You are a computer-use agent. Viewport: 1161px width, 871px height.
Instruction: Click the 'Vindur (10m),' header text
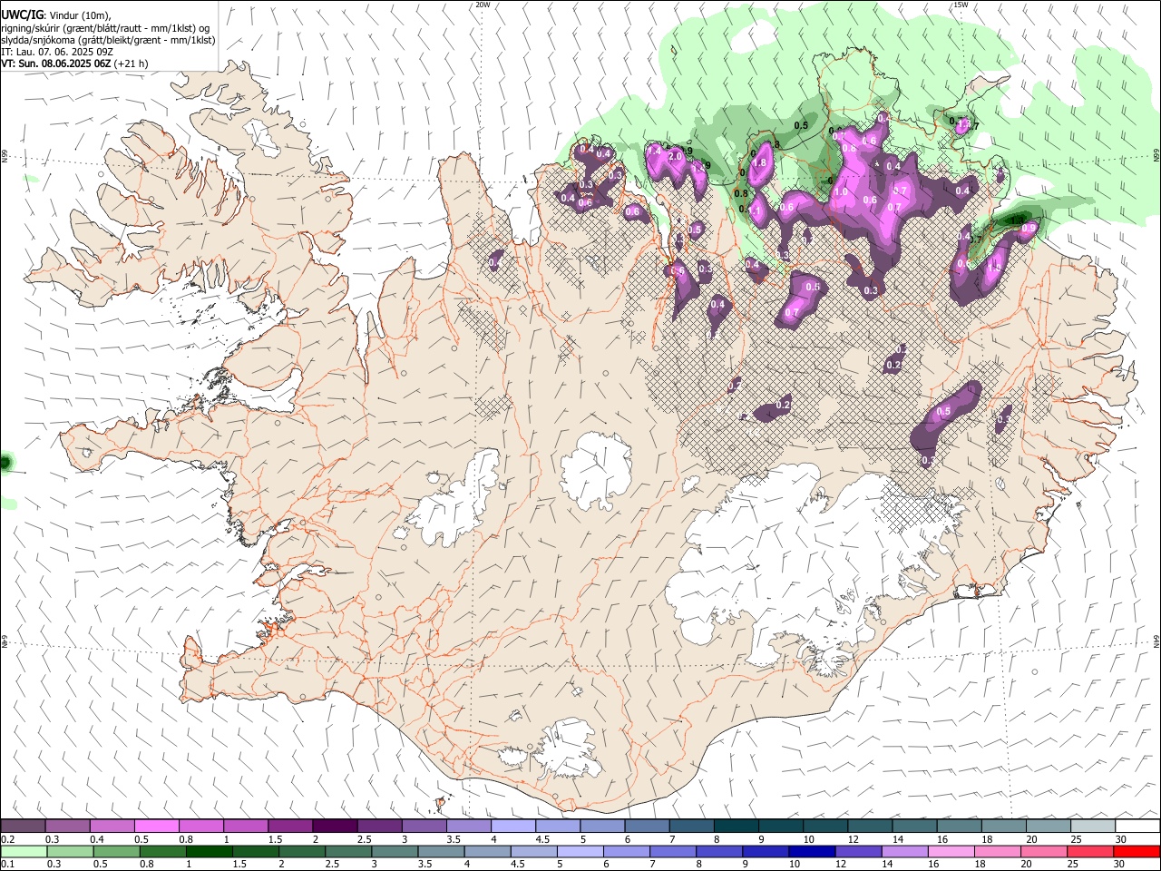[80, 15]
